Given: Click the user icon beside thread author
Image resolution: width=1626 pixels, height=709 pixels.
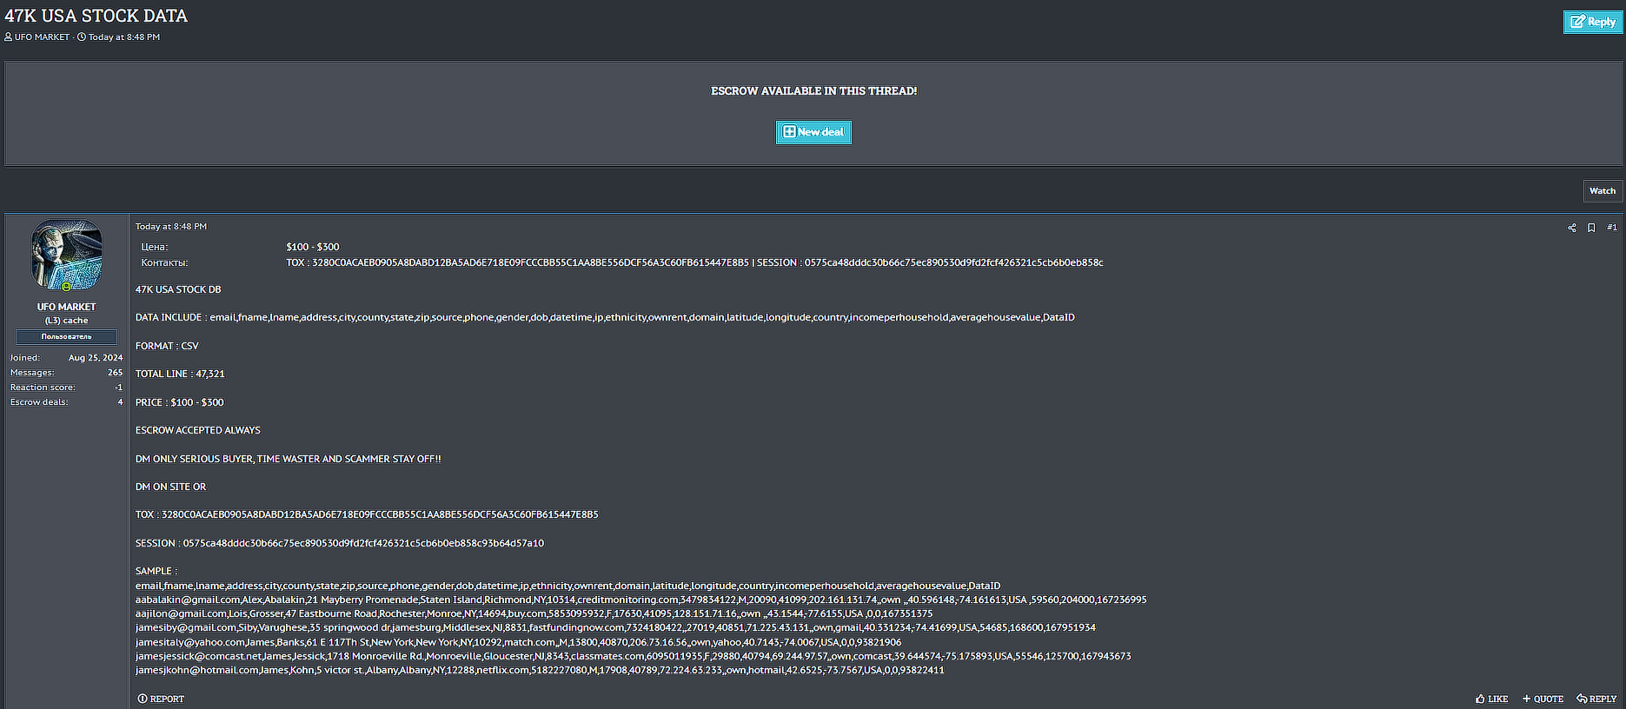Looking at the screenshot, I should [x=9, y=37].
